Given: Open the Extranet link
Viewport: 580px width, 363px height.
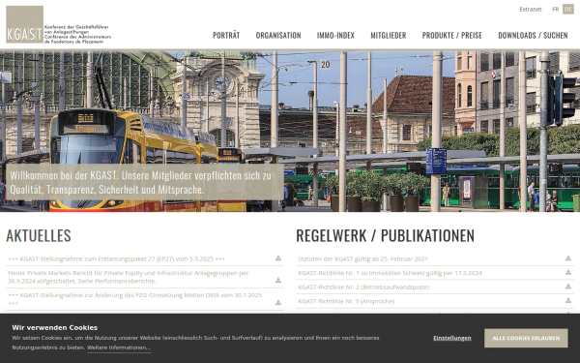Looking at the screenshot, I should pos(531,10).
